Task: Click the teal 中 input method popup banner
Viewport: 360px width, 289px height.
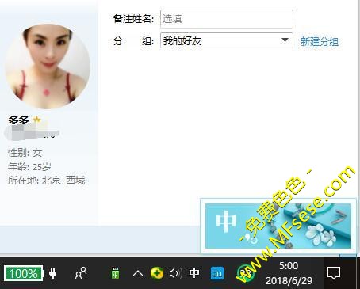Action: pyautogui.click(x=278, y=226)
